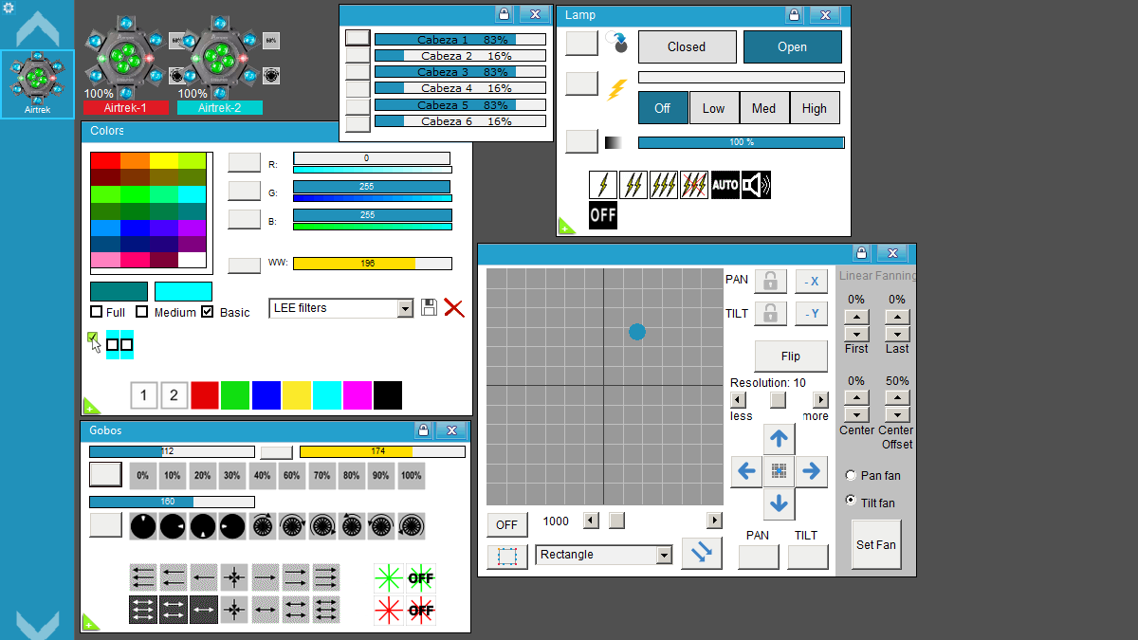The image size is (1138, 640).
Task: Click crossed-out lightning strobe icon
Action: coord(694,185)
